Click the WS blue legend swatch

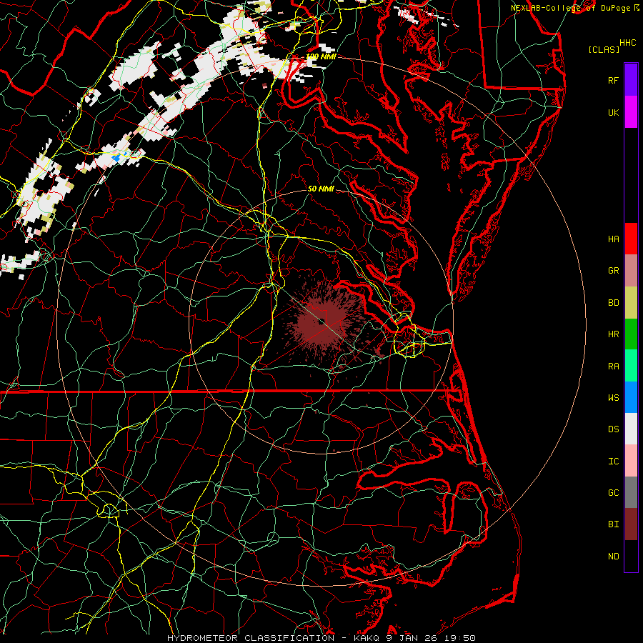point(631,397)
